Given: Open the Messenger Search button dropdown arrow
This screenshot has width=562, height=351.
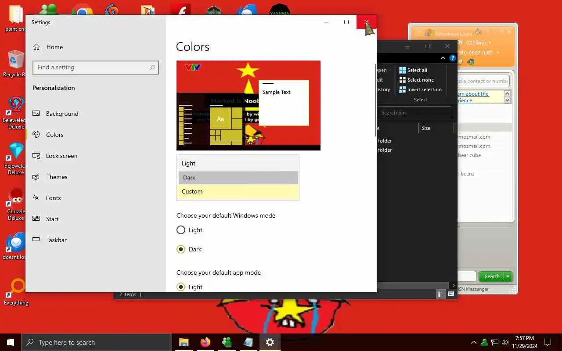Looking at the screenshot, I should [508, 276].
